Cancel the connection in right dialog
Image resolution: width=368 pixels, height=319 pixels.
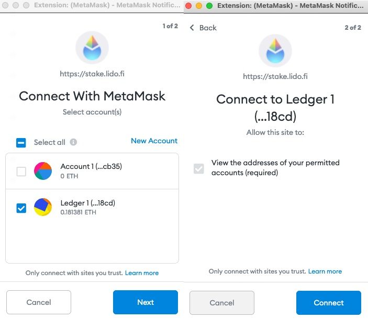pos(222,303)
